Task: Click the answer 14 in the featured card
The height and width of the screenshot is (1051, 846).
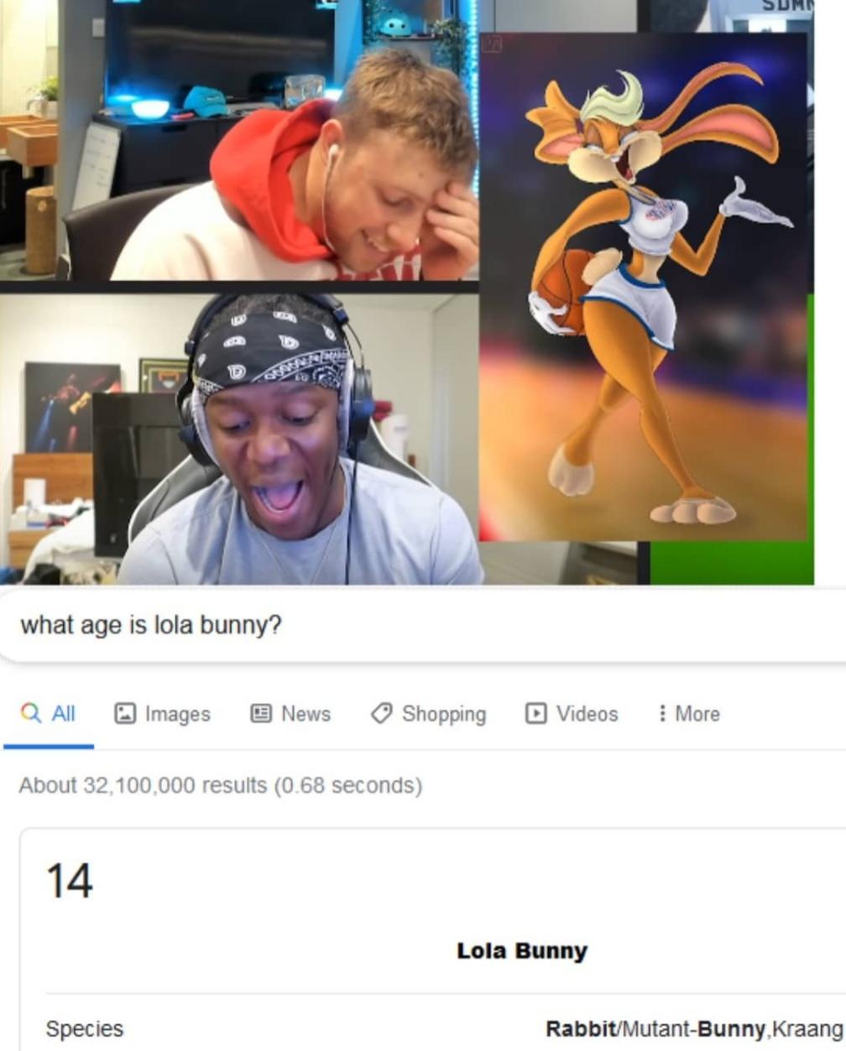Action: point(69,881)
